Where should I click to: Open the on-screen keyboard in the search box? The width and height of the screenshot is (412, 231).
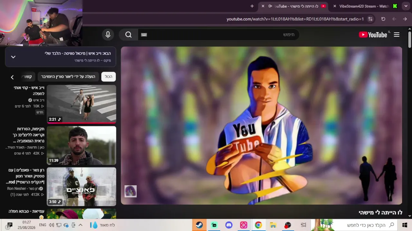144,35
